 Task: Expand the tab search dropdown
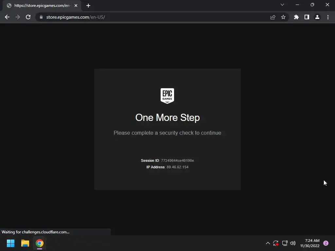click(282, 5)
